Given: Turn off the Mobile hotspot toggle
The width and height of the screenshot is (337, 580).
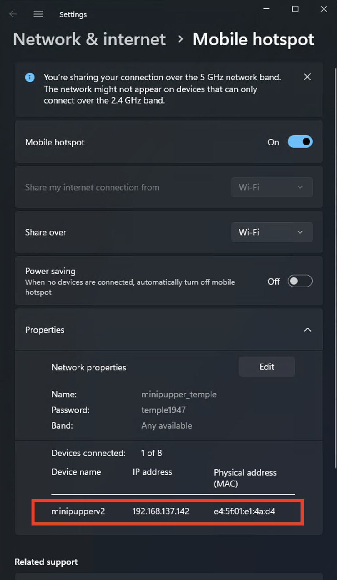Looking at the screenshot, I should pos(300,142).
